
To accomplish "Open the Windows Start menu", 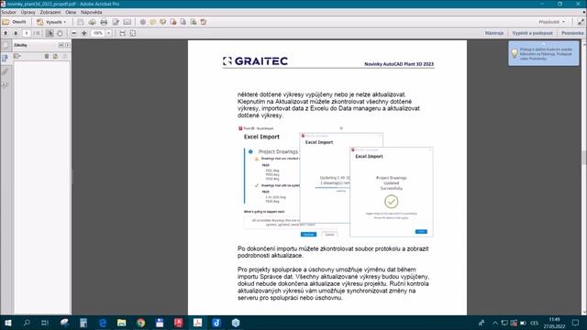I will coord(8,323).
